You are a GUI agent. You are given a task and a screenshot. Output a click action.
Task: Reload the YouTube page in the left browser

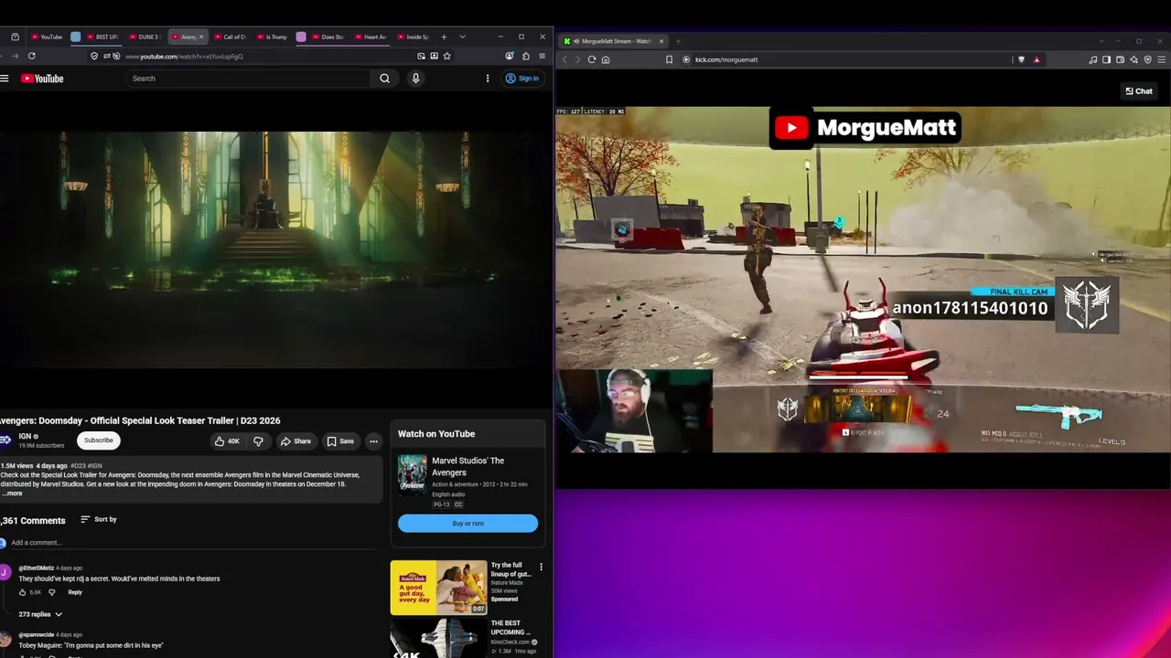31,56
